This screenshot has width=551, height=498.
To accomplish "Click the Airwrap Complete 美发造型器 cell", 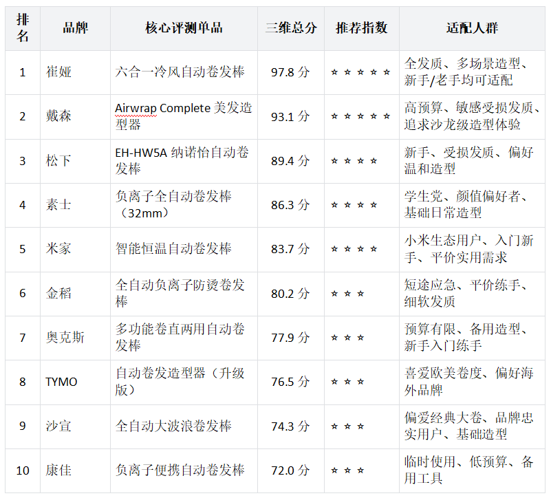I will pyautogui.click(x=184, y=117).
